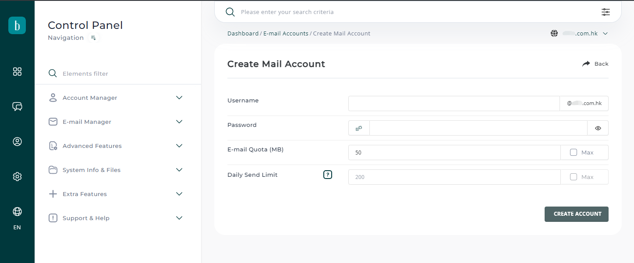Click into the Username input field
Image resolution: width=634 pixels, height=263 pixels.
pyautogui.click(x=453, y=104)
